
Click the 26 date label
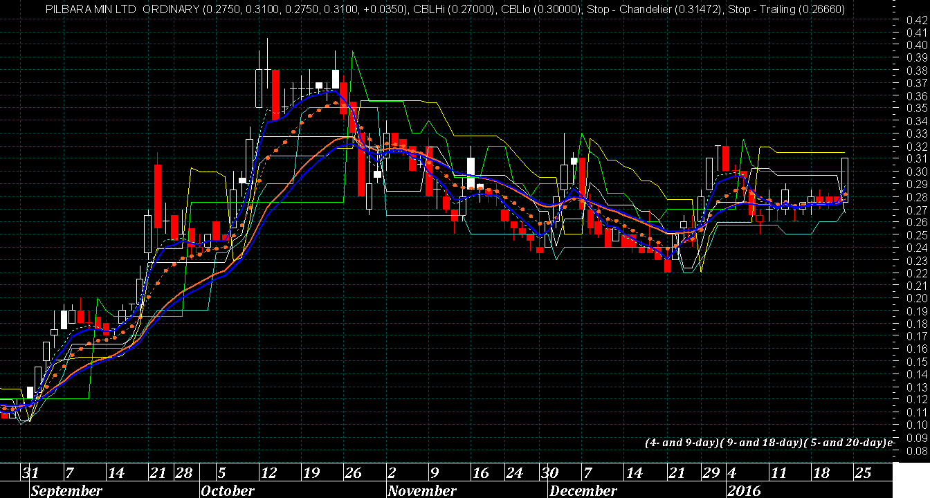coord(353,473)
